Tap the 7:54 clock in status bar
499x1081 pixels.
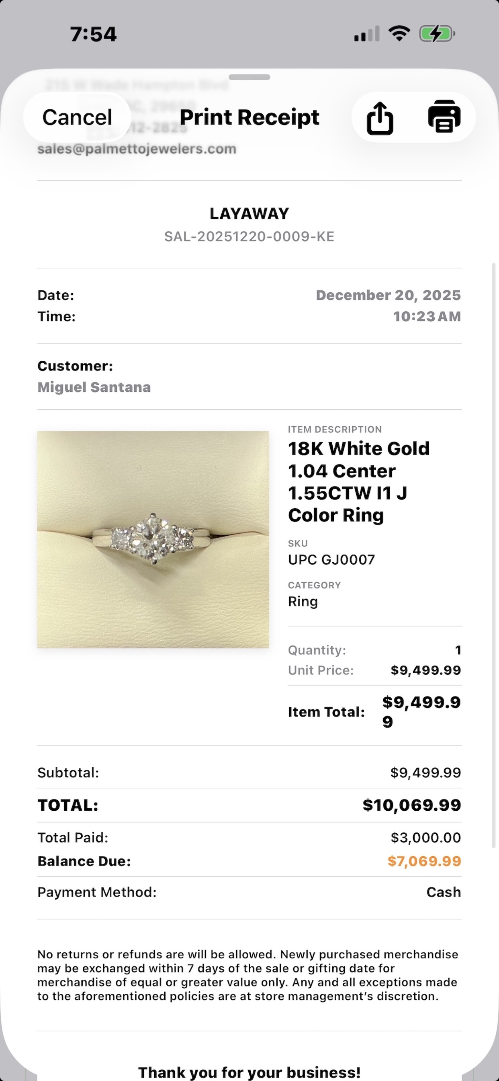pyautogui.click(x=93, y=34)
